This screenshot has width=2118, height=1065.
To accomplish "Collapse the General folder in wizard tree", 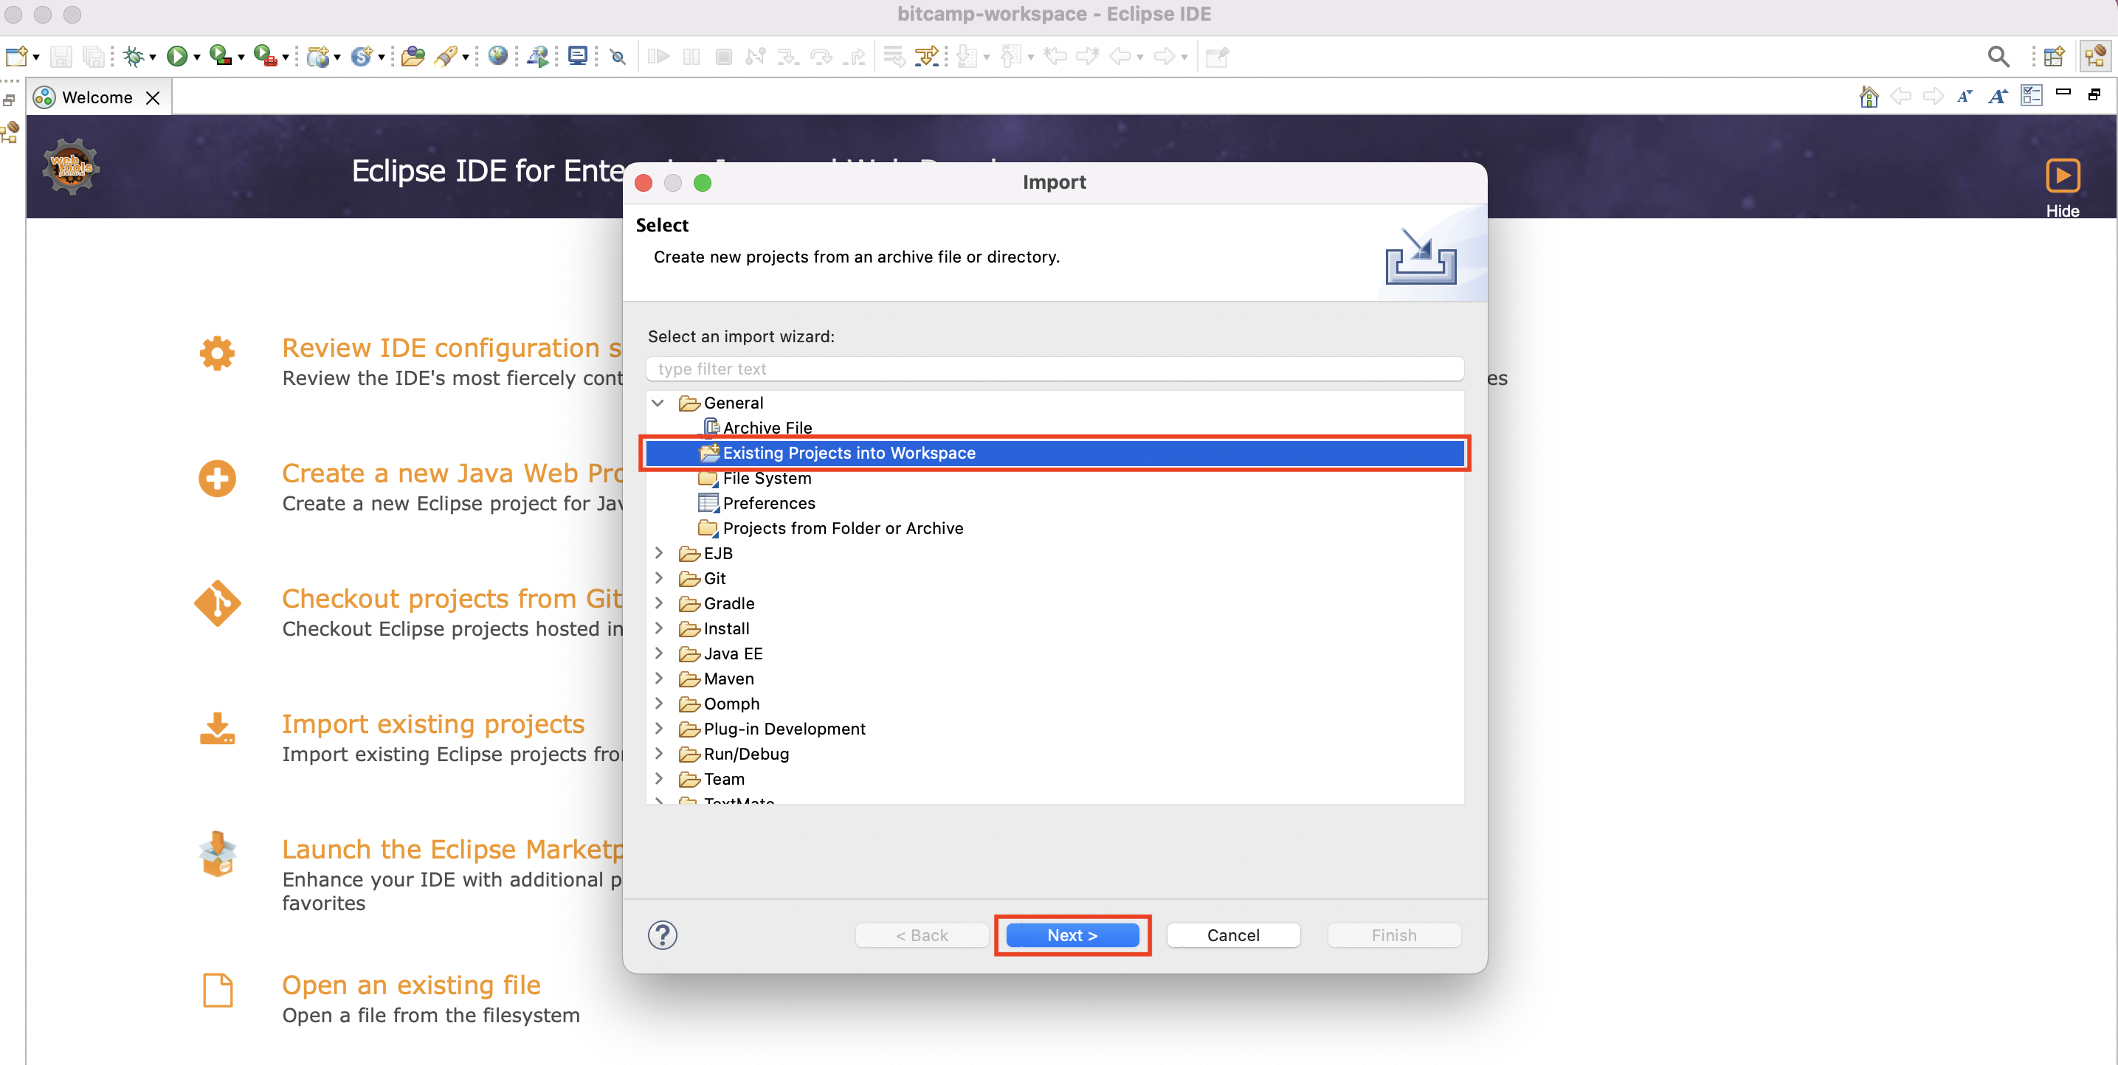I will point(658,403).
